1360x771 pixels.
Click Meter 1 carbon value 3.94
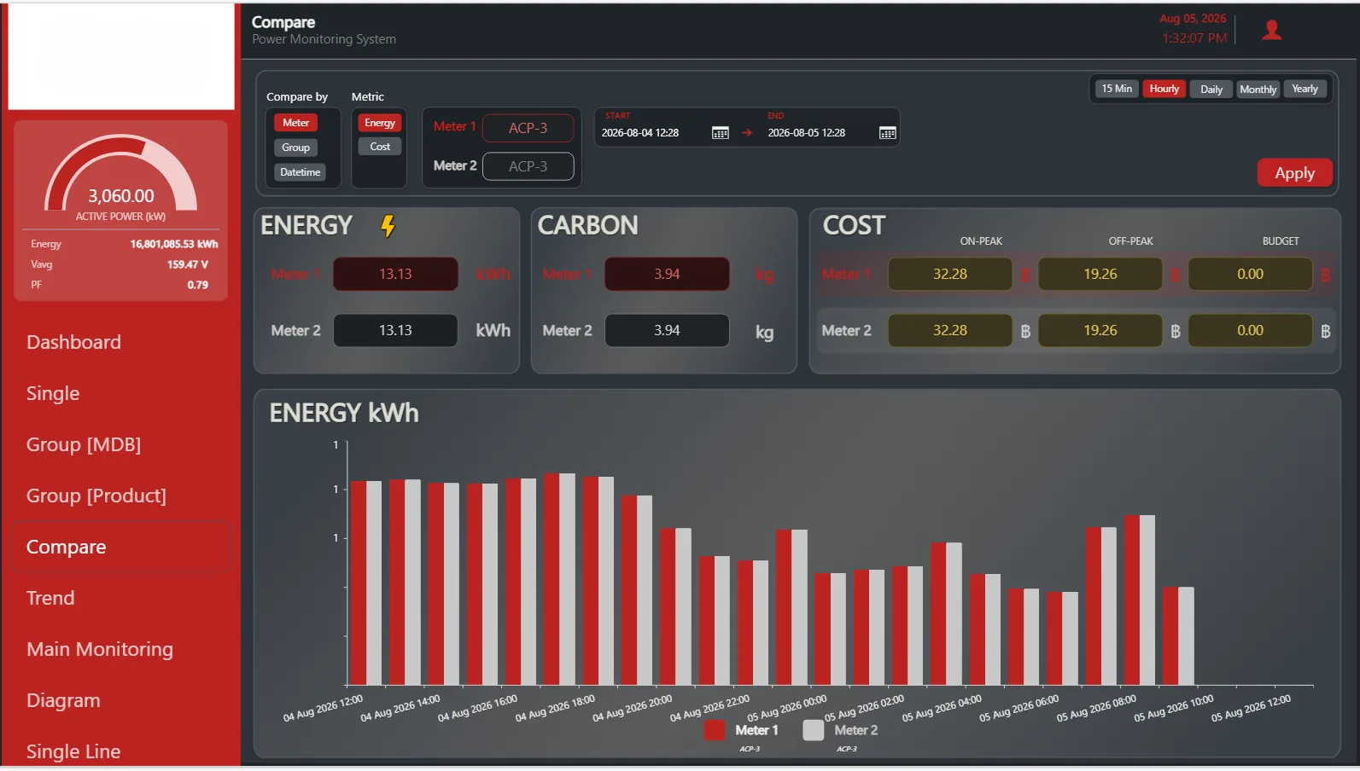667,274
